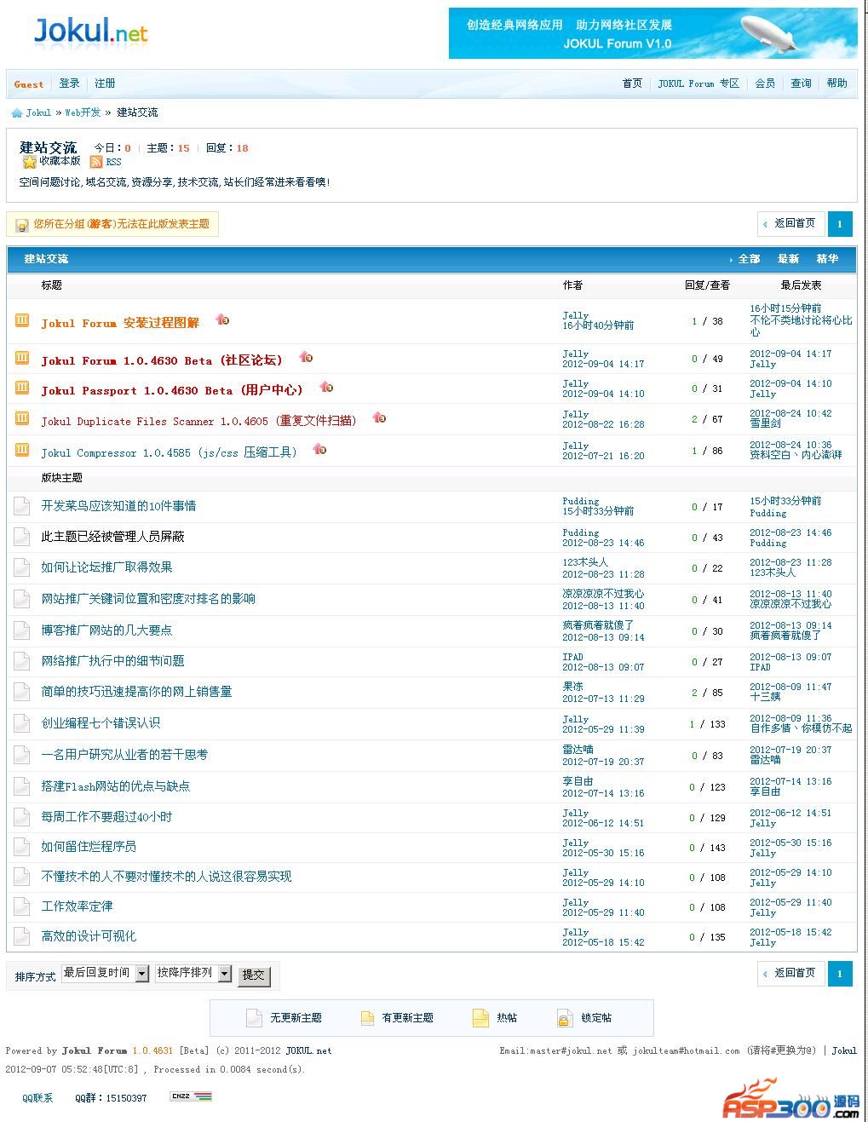Viewport: 868px width, 1122px height.
Task: Click the page icon for 如何让论坛推广取得效果
Action: pos(22,567)
